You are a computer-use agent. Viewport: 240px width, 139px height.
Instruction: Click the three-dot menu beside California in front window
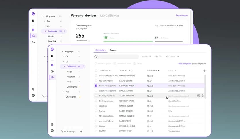[x=83, y=67]
